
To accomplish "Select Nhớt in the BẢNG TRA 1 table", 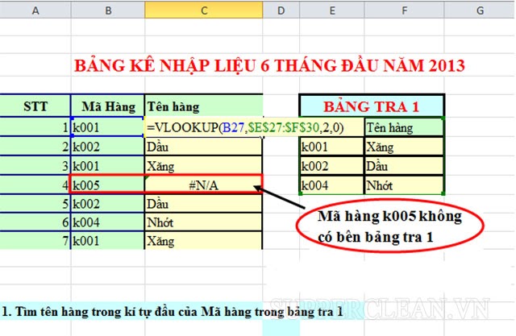I will point(404,185).
